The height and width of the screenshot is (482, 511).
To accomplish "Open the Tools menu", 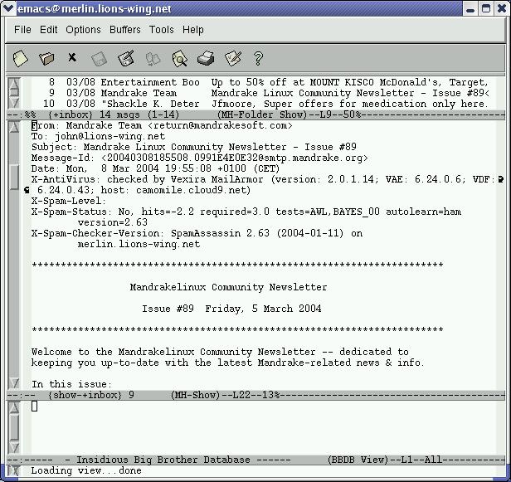I will click(162, 30).
